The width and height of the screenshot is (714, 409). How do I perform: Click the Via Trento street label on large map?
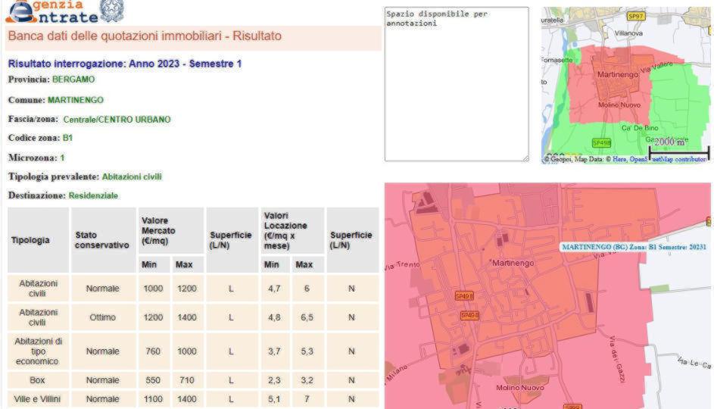403,265
